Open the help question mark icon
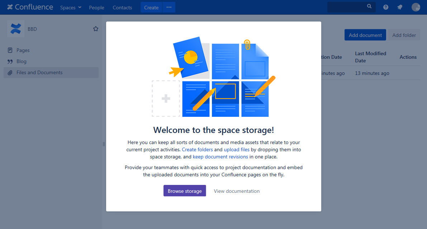Image resolution: width=427 pixels, height=229 pixels. (386, 7)
